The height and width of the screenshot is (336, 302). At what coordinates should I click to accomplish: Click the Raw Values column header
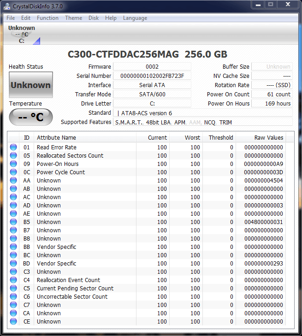(x=261, y=137)
